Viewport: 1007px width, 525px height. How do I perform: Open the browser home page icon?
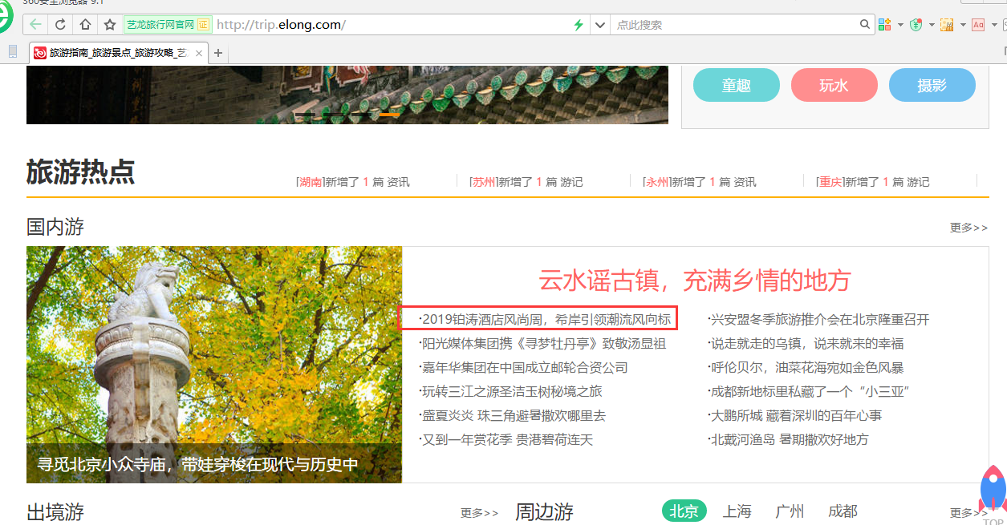85,25
